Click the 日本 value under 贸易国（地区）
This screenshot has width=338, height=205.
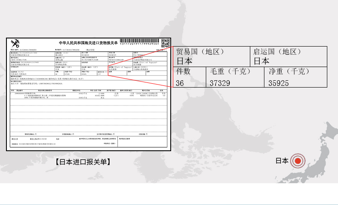[184, 61]
